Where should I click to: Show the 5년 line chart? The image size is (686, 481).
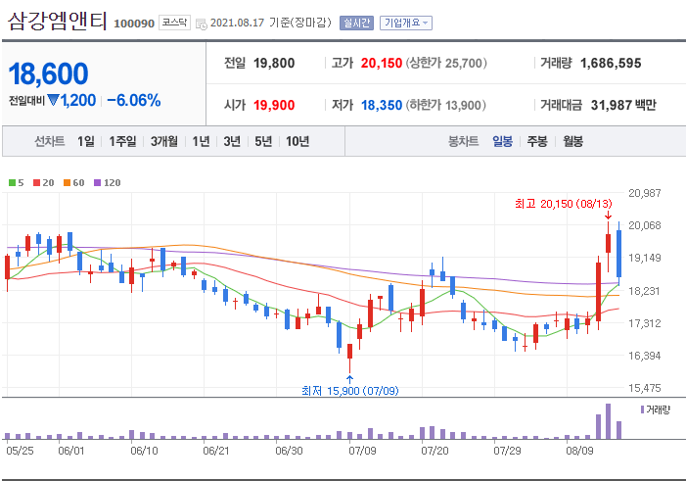click(263, 141)
